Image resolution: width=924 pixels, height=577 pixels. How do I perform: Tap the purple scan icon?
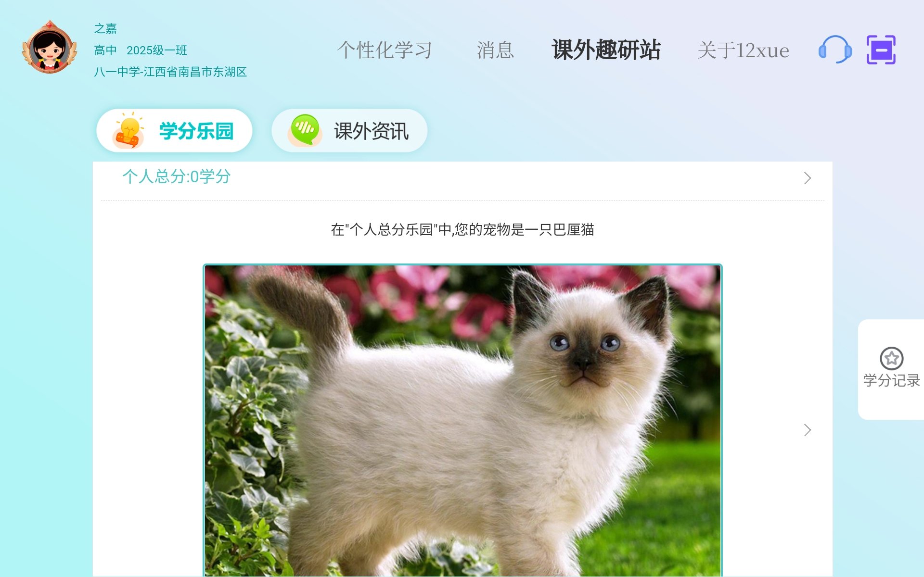click(x=881, y=50)
